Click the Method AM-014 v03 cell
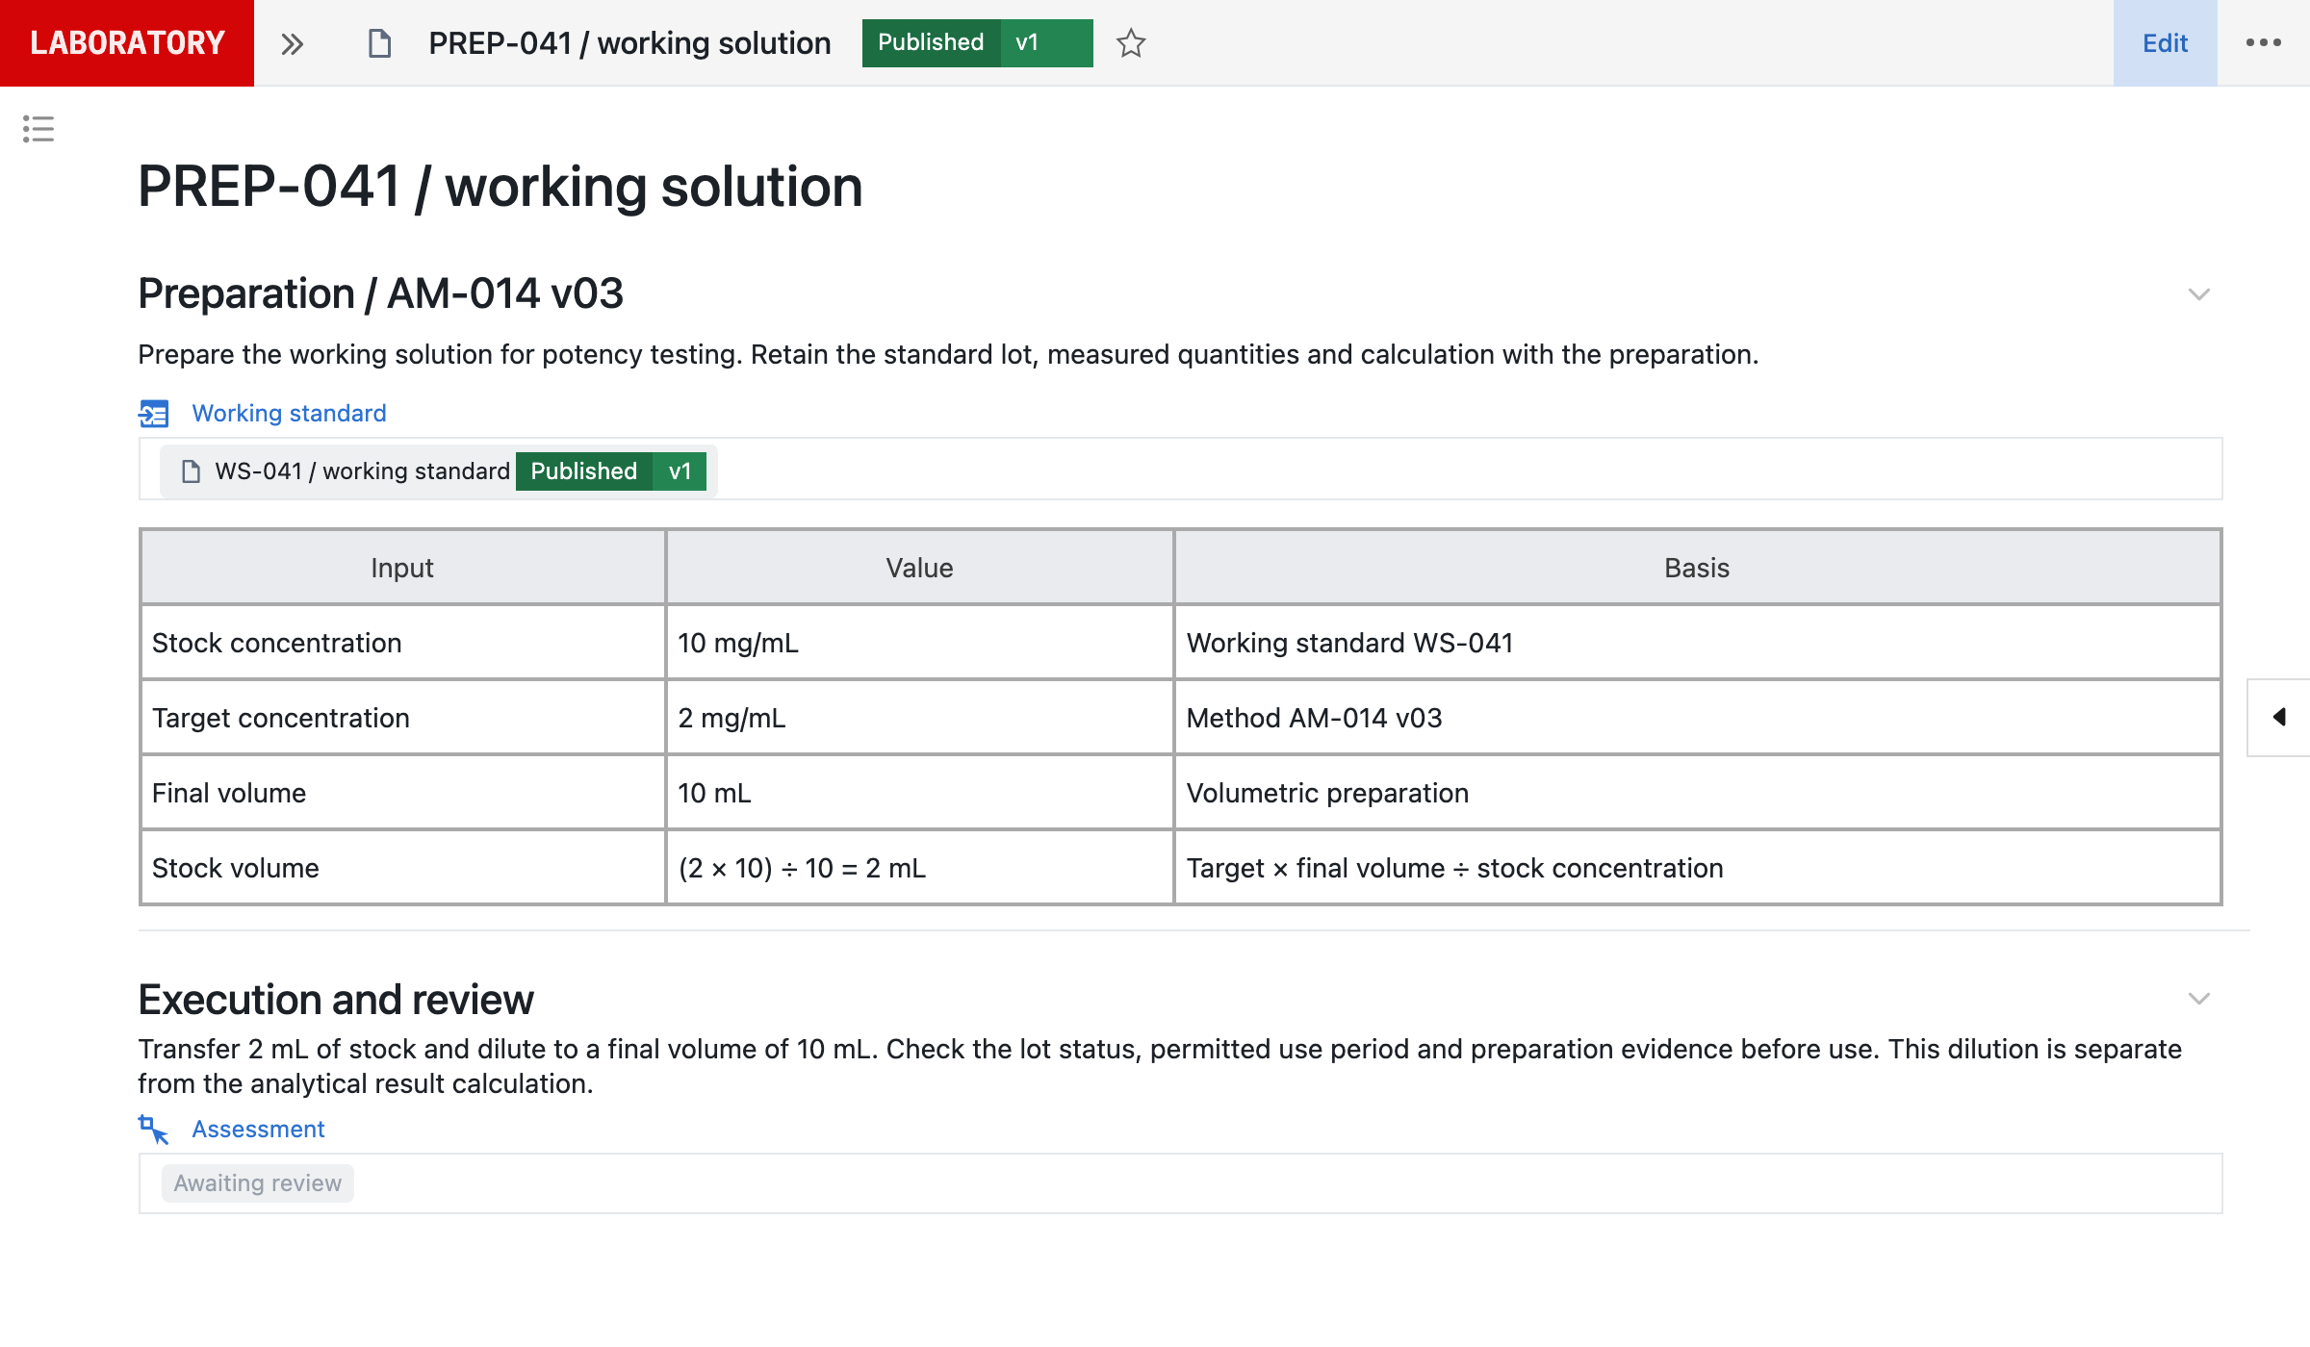The width and height of the screenshot is (2310, 1347). click(x=1697, y=718)
